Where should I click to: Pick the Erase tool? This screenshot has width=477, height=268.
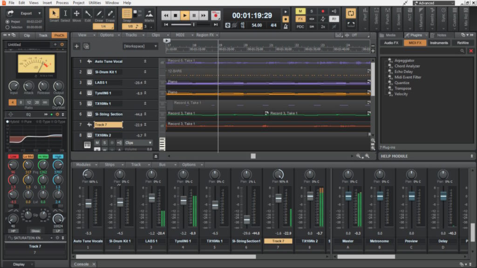[110, 13]
